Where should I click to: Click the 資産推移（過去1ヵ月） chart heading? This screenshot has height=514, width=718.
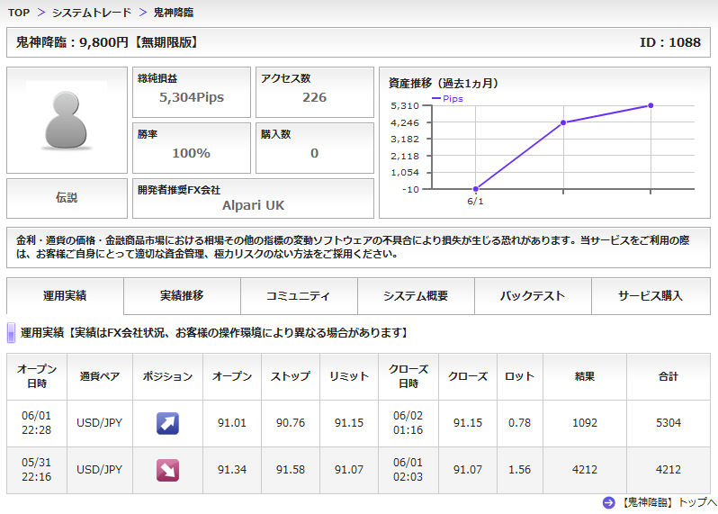pyautogui.click(x=444, y=84)
